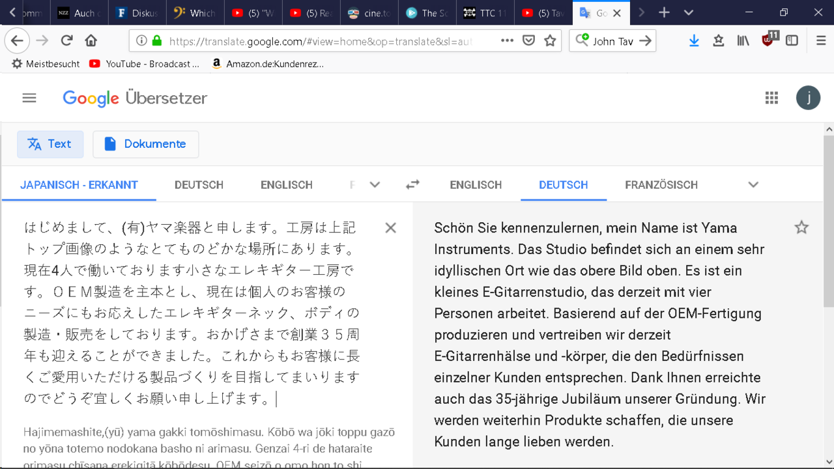Open a new browser tab with plus
Image resolution: width=834 pixels, height=469 pixels.
click(664, 12)
